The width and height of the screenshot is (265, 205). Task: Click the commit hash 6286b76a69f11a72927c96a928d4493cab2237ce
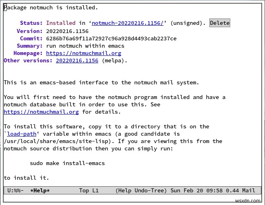coord(111,39)
